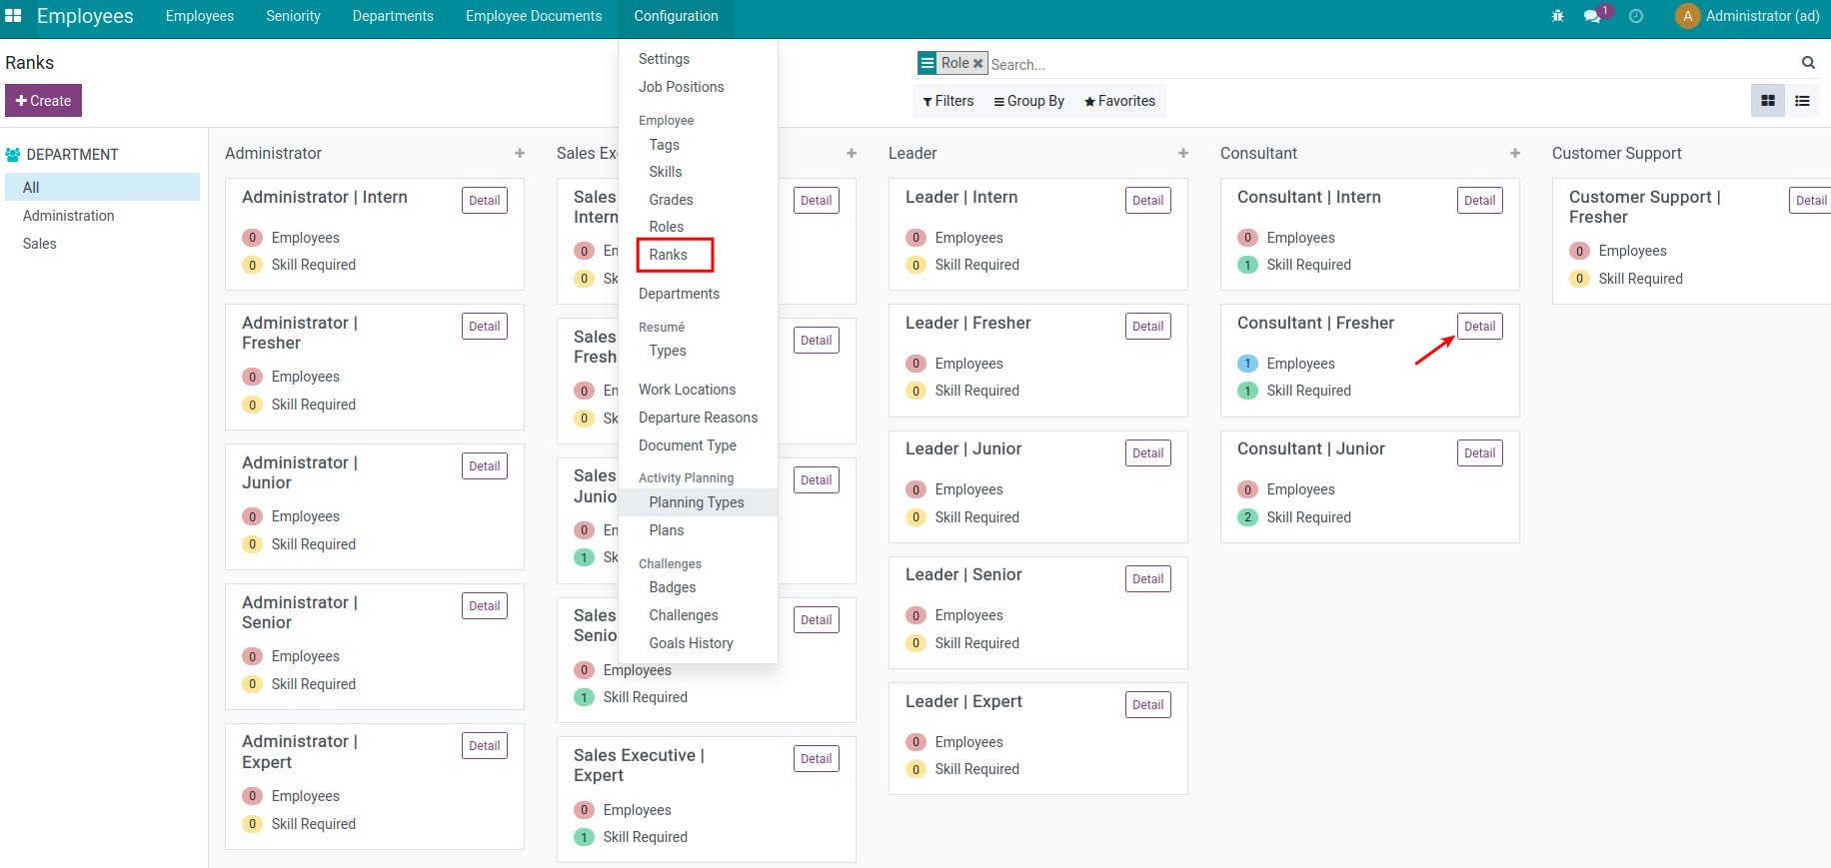Click the debug bug icon in top bar
This screenshot has width=1831, height=868.
coord(1557,16)
